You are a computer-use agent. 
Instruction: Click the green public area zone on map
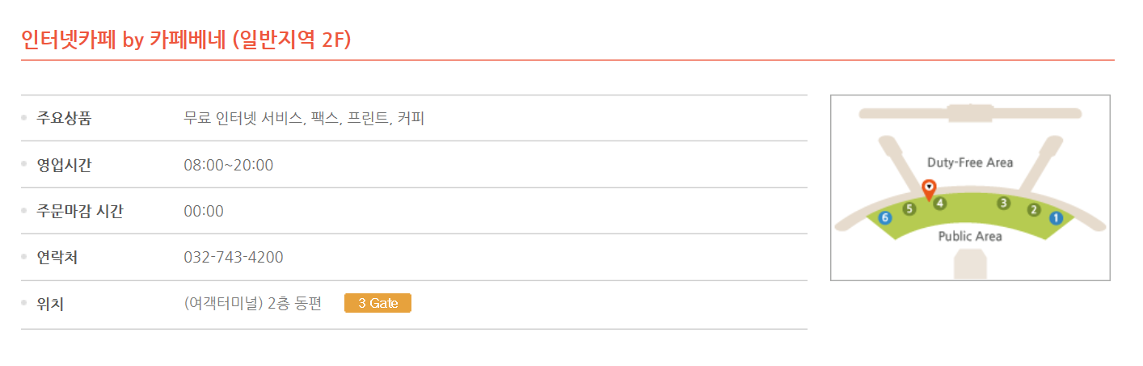tap(970, 218)
